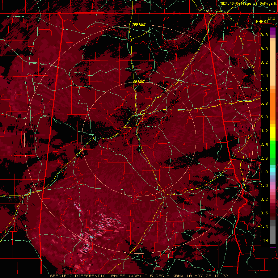278x278 pixels.
Task: Click the 5.0 value on the legend
Action: coord(264,117)
